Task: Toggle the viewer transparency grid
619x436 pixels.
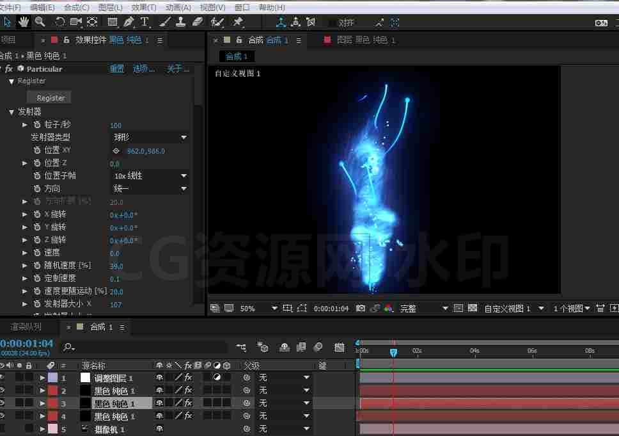Action: (472, 308)
